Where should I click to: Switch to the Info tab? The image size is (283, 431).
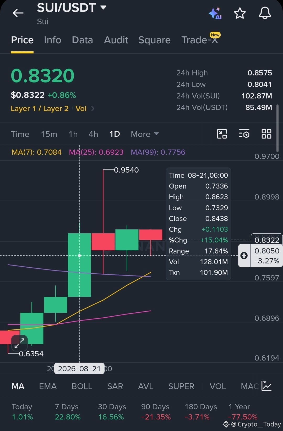pos(53,40)
